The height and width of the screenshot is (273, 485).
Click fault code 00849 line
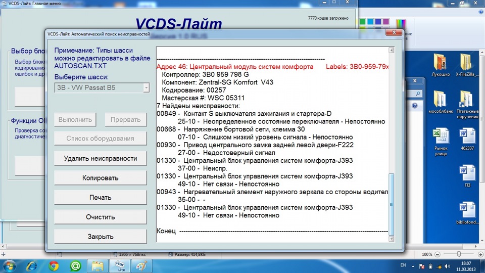tap(244, 114)
